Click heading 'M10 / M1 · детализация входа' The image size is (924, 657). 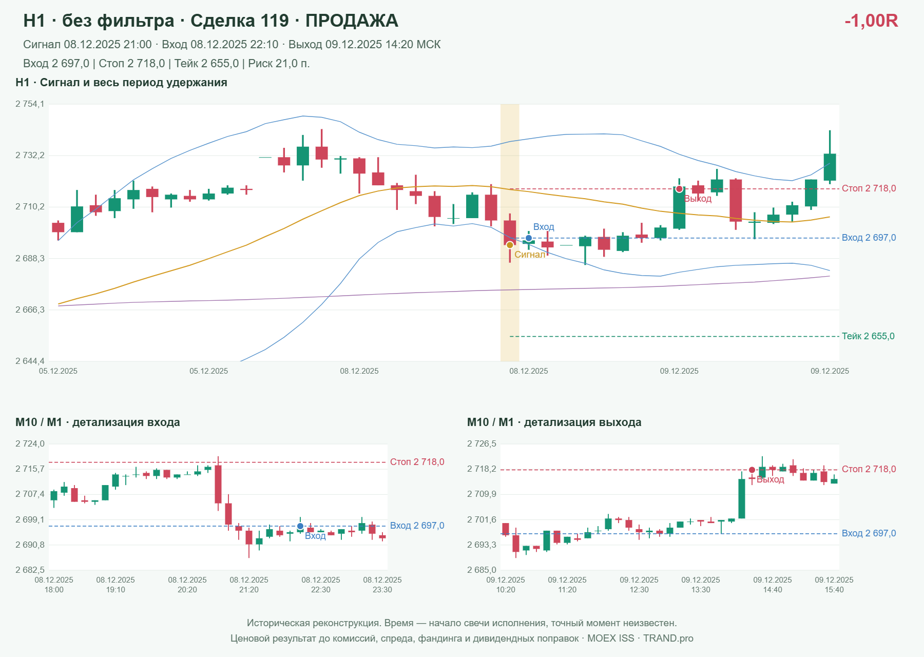pyautogui.click(x=98, y=422)
